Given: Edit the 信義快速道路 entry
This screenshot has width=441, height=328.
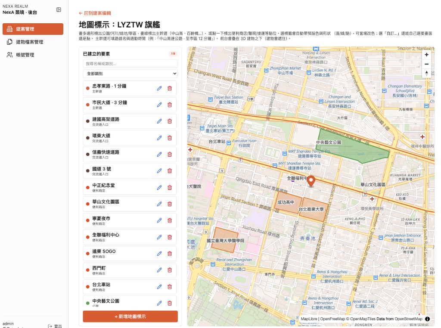Looking at the screenshot, I should coord(159,154).
